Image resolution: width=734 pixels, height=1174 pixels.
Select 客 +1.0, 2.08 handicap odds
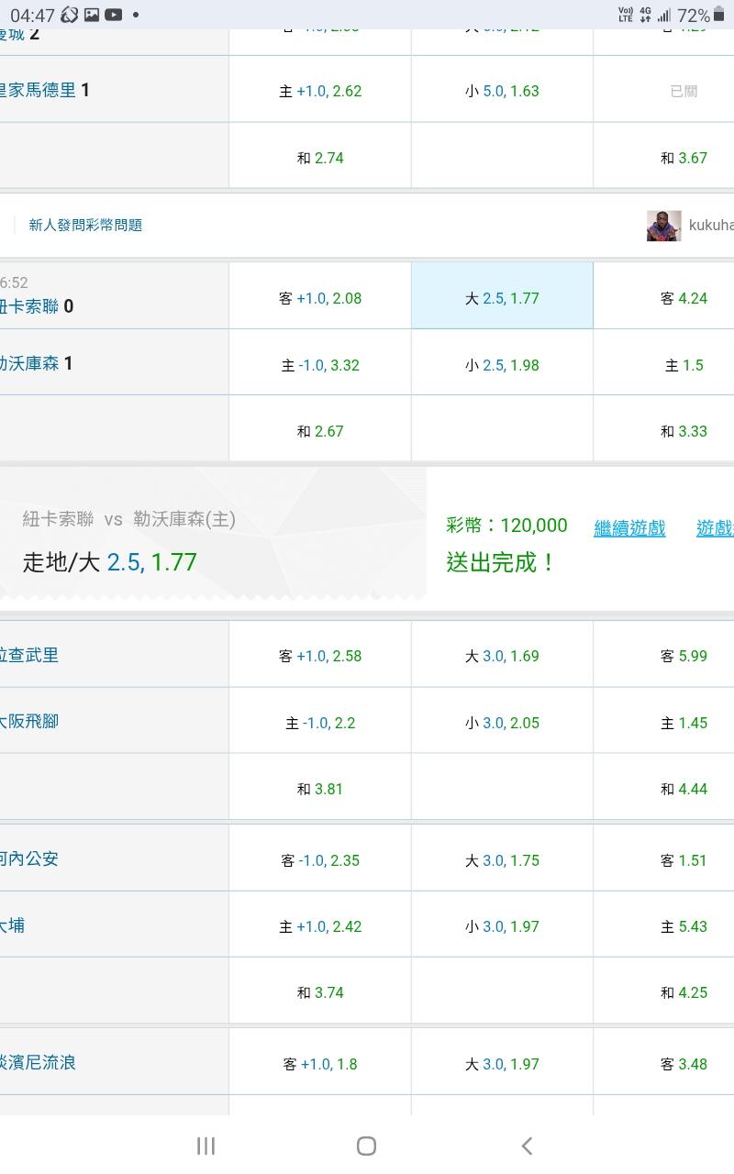[320, 298]
